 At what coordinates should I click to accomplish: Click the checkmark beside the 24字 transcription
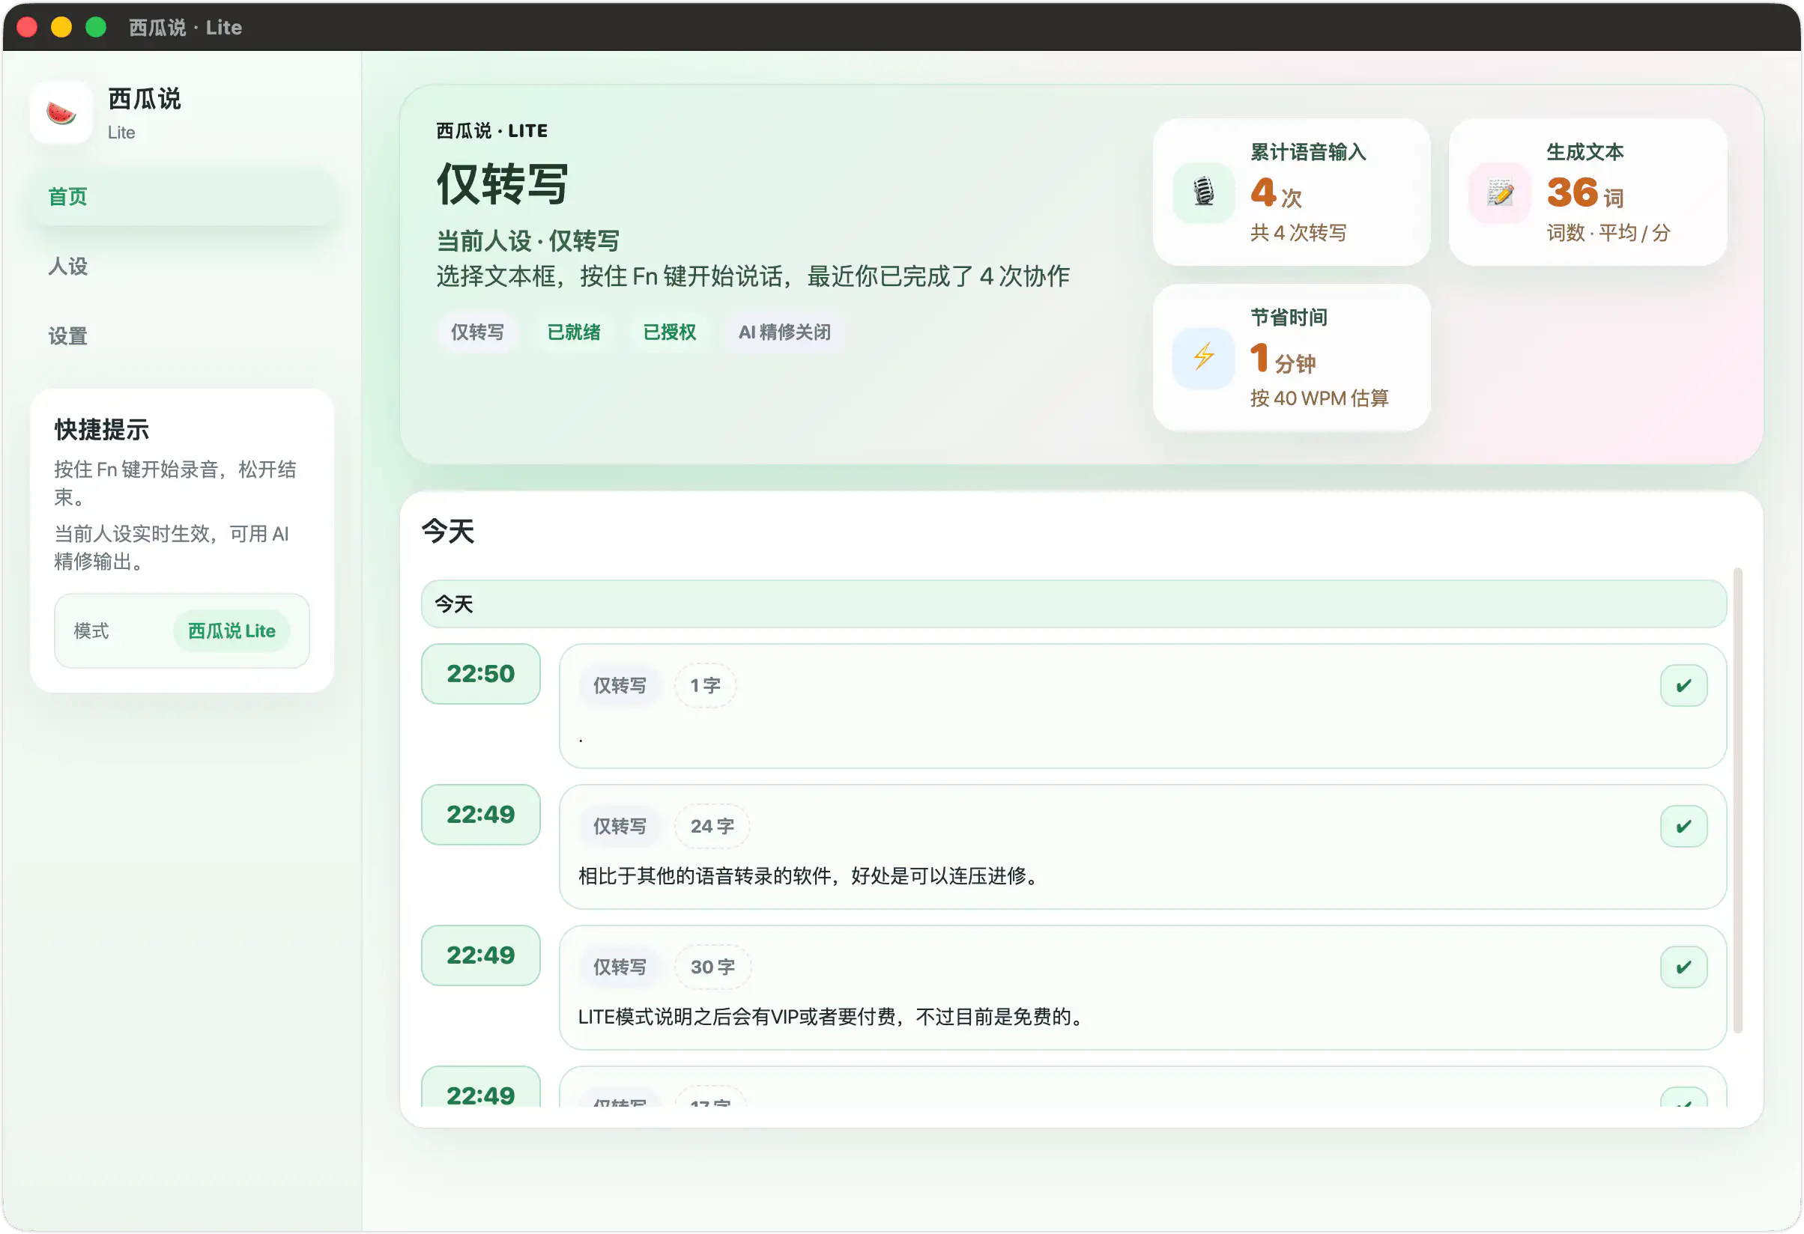point(1683,825)
